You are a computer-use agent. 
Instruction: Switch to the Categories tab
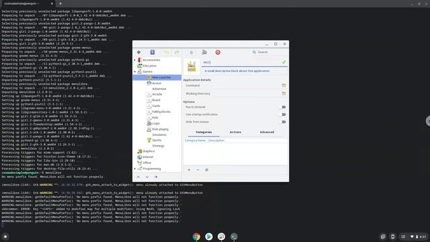[x=204, y=132]
